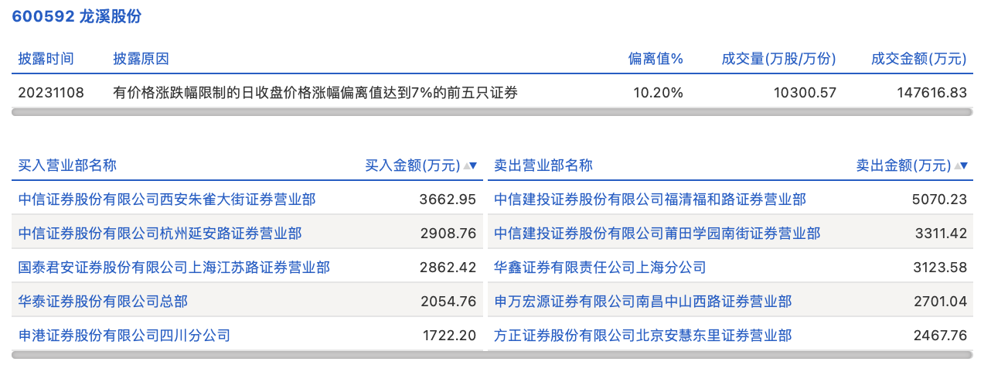
Task: Click 中信建投证券 莆田学园南街证券营业部
Action: [657, 234]
